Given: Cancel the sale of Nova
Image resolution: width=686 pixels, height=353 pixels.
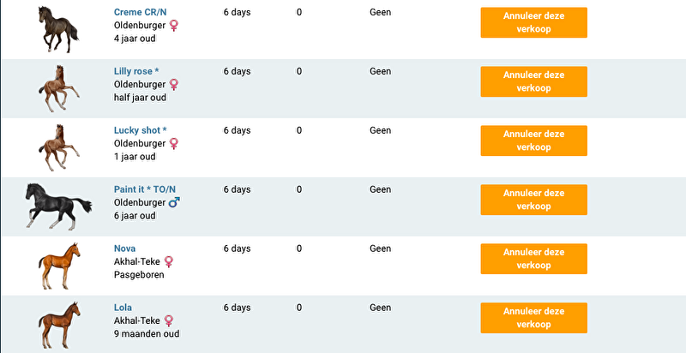Looking at the screenshot, I should 533,259.
